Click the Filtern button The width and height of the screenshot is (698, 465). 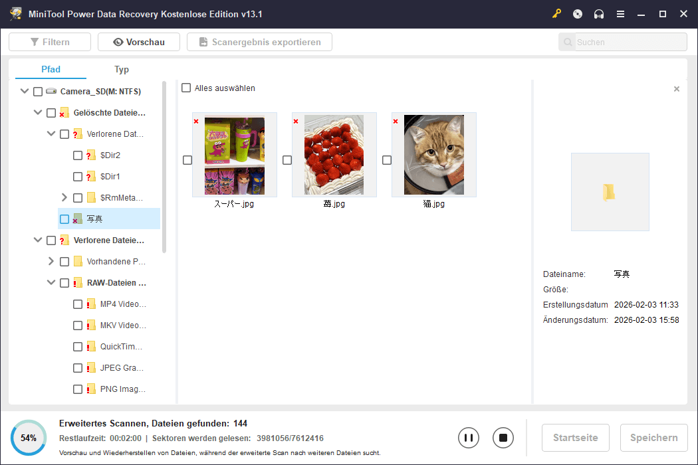click(50, 42)
